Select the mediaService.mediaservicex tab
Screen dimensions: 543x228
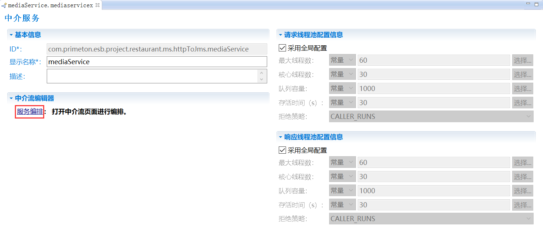click(50, 5)
